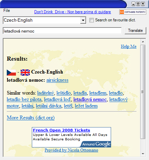This screenshot has height=160, width=149.
Task: Minimize the translator window
Action: (x=133, y=4)
